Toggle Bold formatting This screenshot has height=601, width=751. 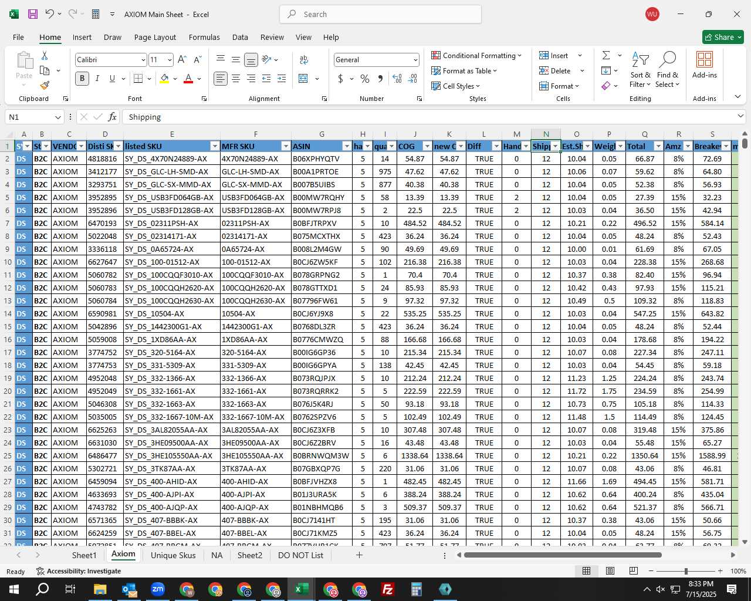click(82, 79)
